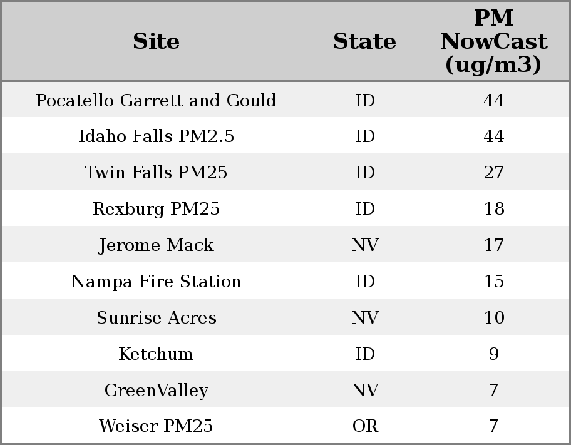
Task: Click the GreenValley site name
Action: click(x=156, y=391)
